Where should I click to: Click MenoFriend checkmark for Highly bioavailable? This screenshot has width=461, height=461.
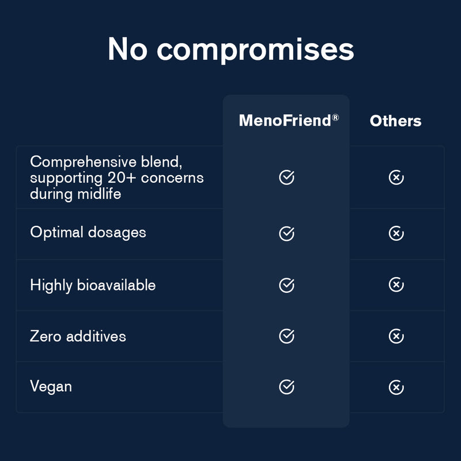pyautogui.click(x=286, y=285)
